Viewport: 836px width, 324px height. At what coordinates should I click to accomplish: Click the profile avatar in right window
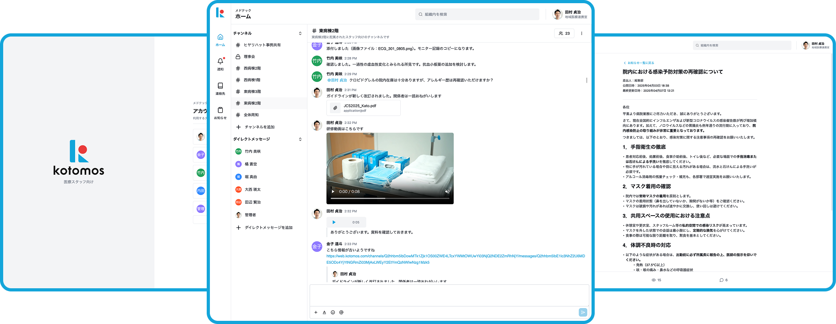pyautogui.click(x=806, y=45)
